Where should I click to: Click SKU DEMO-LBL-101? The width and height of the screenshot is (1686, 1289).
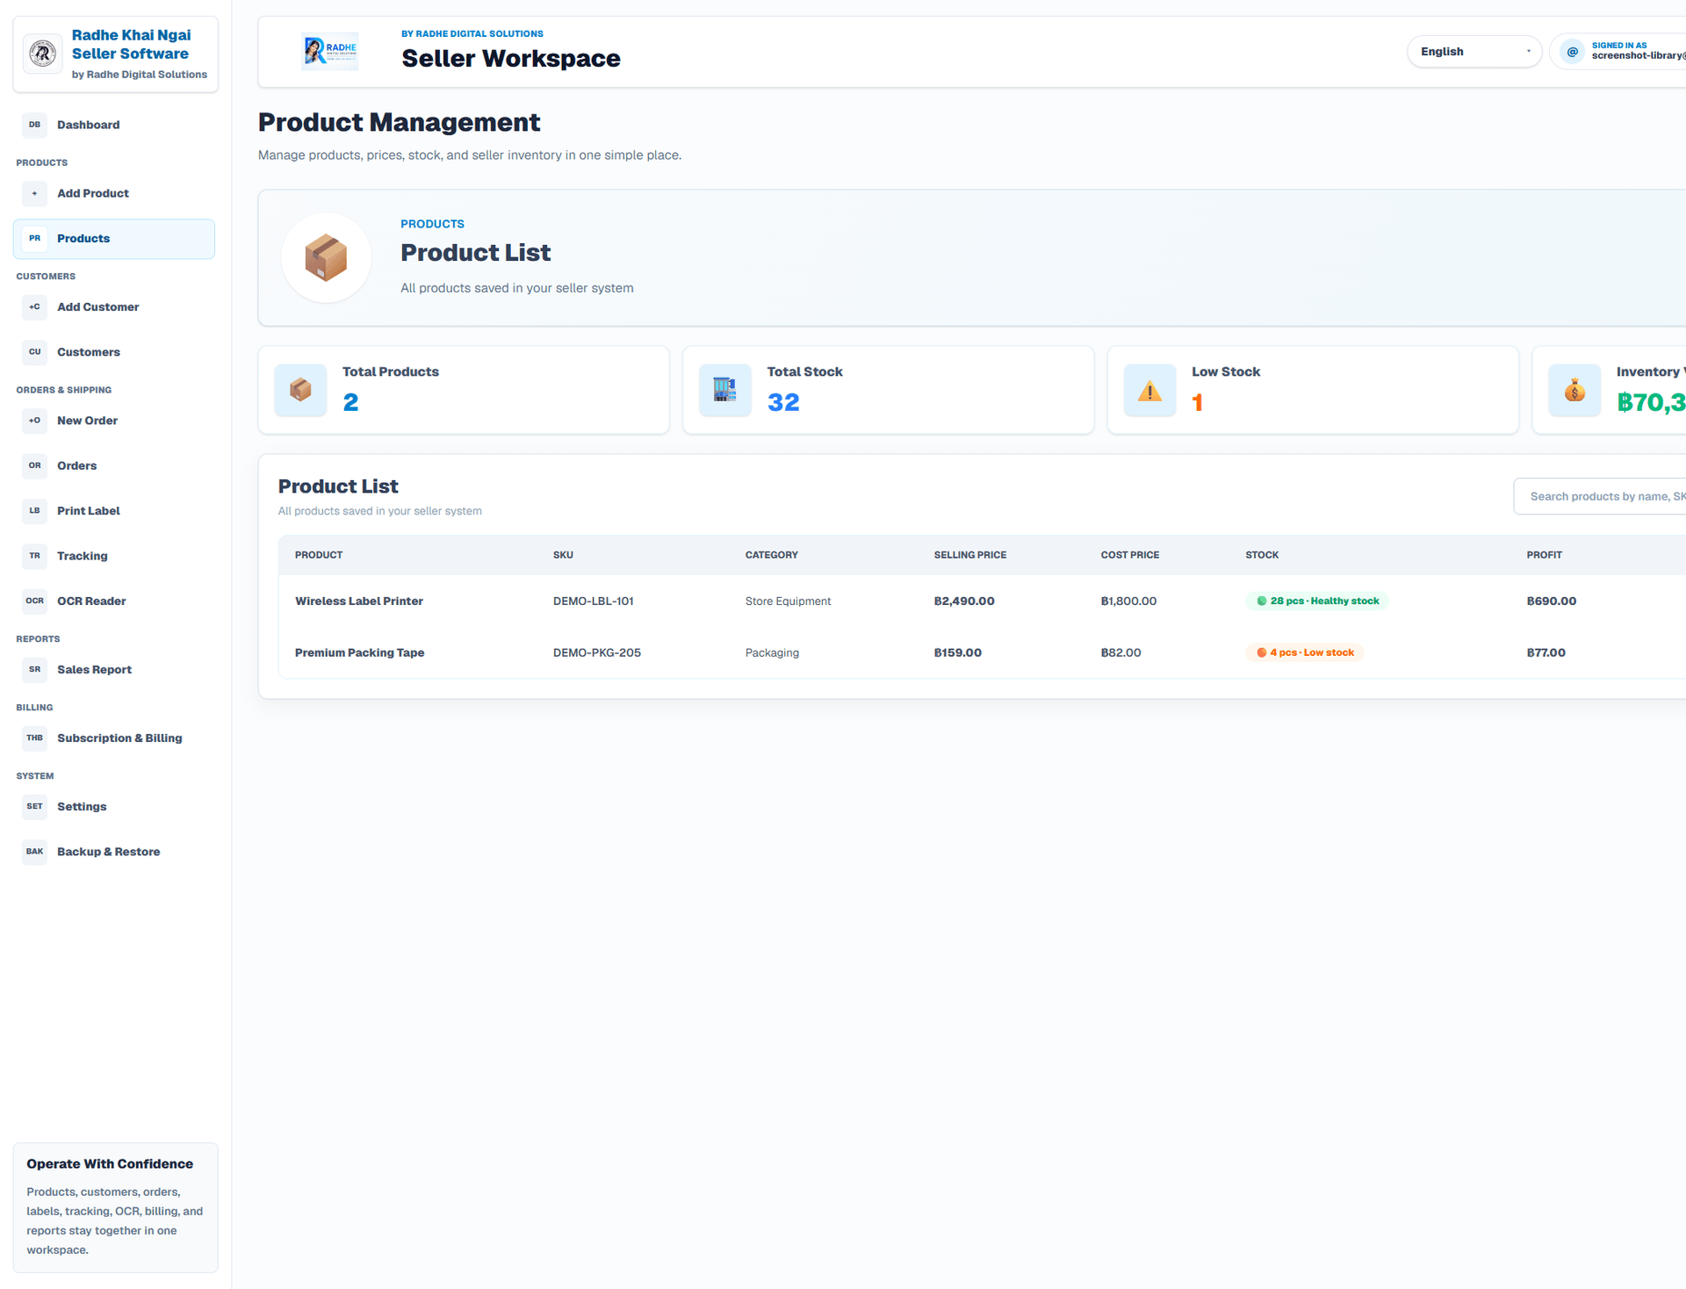coord(594,601)
